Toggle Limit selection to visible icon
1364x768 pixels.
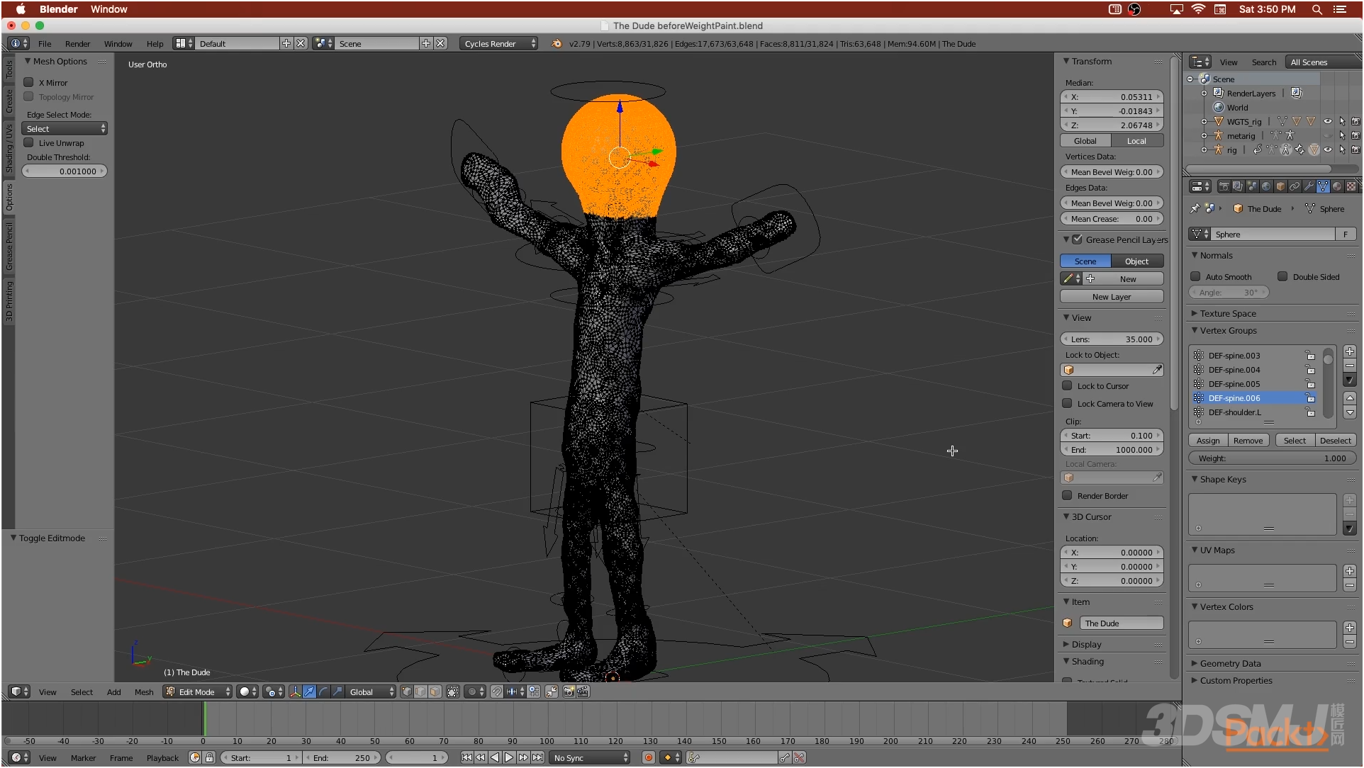pos(453,692)
